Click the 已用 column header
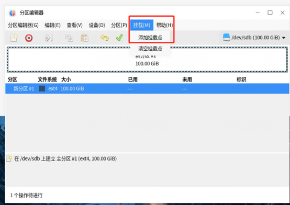290x205 pixels. (x=133, y=79)
